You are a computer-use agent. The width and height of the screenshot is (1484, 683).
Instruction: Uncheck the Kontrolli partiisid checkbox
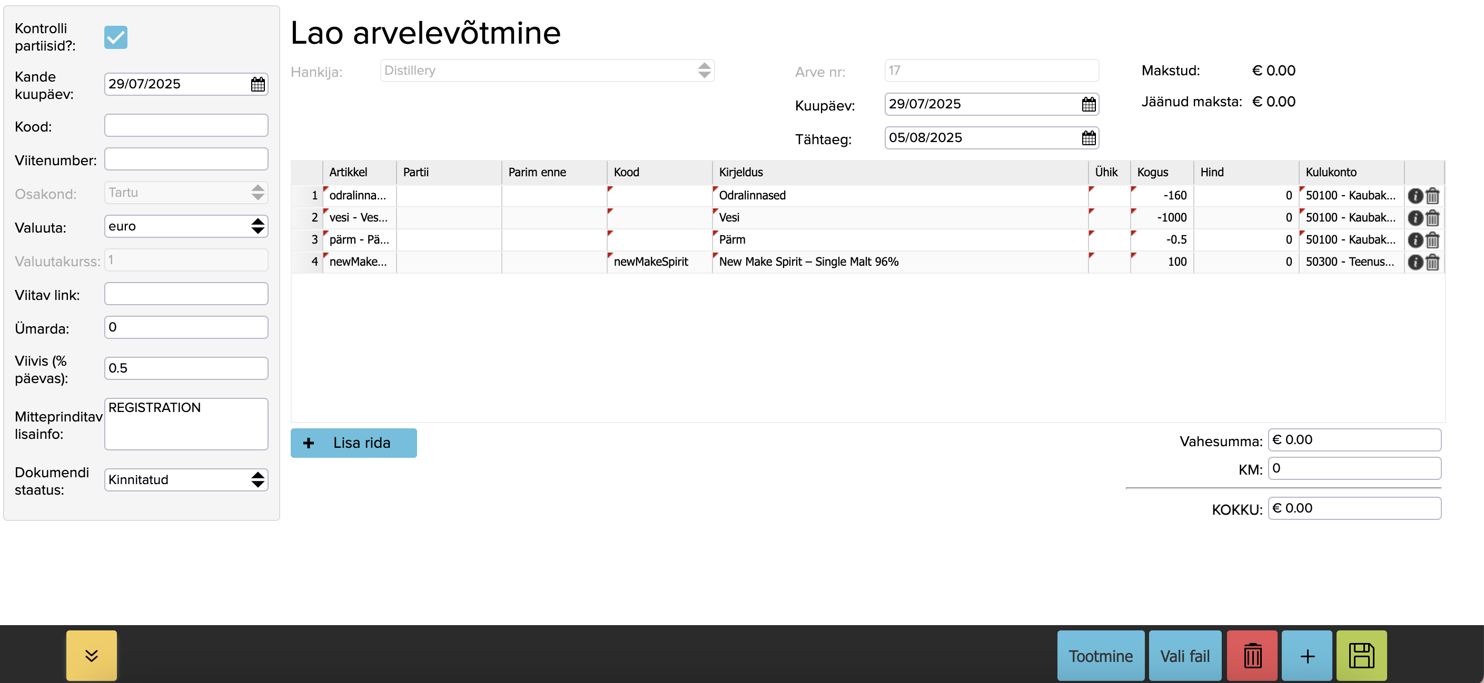click(115, 37)
